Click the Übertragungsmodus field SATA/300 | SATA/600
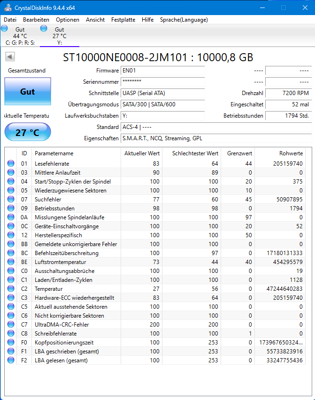Image resolution: width=315 pixels, height=400 pixels. (162, 104)
